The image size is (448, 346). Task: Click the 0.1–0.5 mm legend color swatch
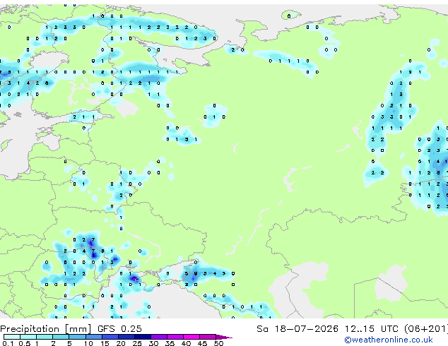click(12, 337)
